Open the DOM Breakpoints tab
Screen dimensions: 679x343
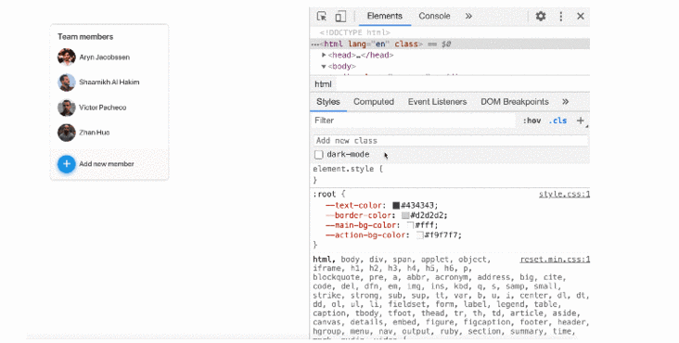pos(515,102)
